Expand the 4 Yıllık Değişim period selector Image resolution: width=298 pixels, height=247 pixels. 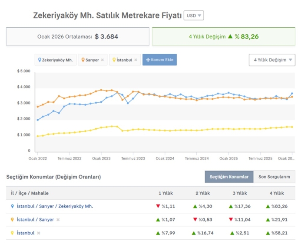point(272,60)
